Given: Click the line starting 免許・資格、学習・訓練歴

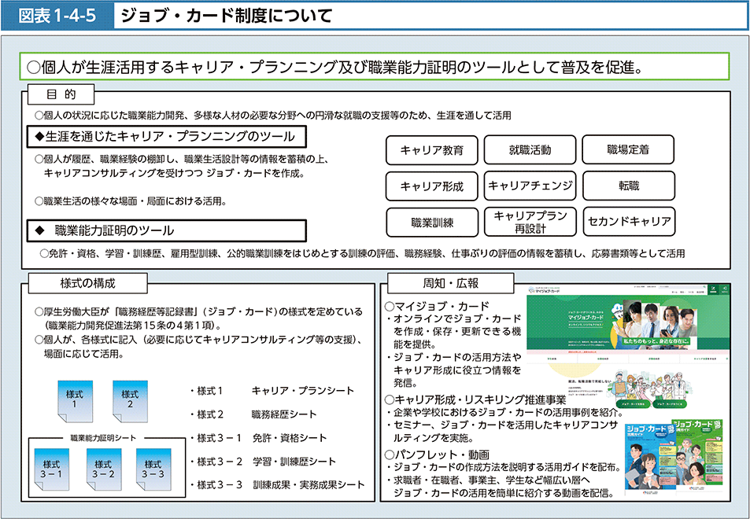Looking at the screenshot, I should 362,253.
